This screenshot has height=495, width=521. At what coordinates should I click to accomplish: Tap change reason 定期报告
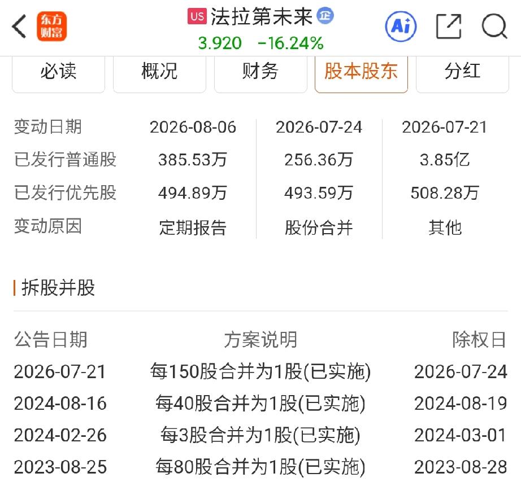193,228
